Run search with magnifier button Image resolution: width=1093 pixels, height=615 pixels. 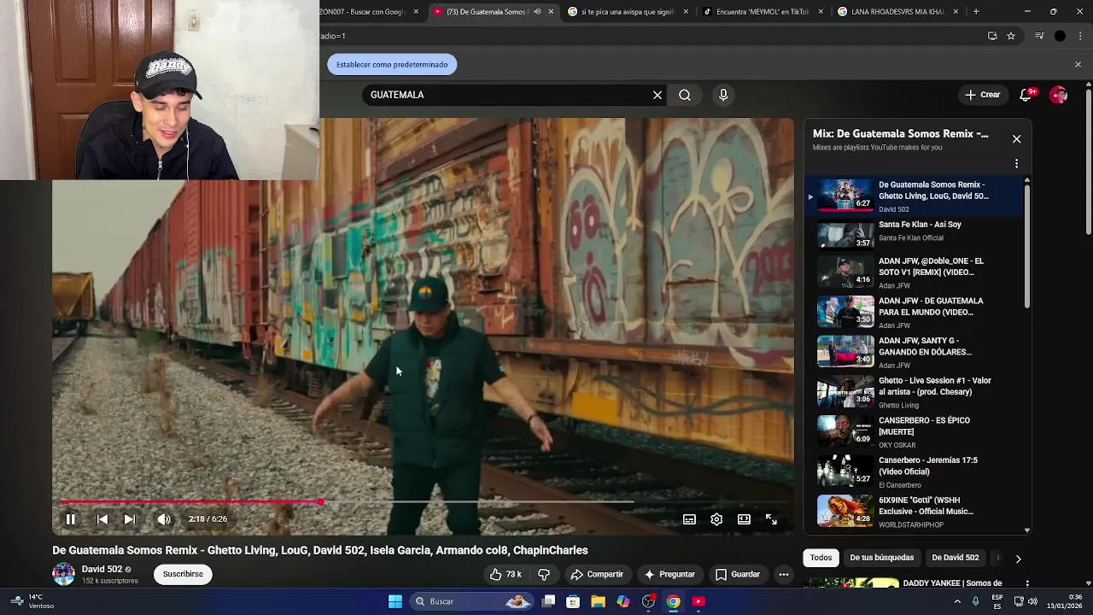(685, 95)
